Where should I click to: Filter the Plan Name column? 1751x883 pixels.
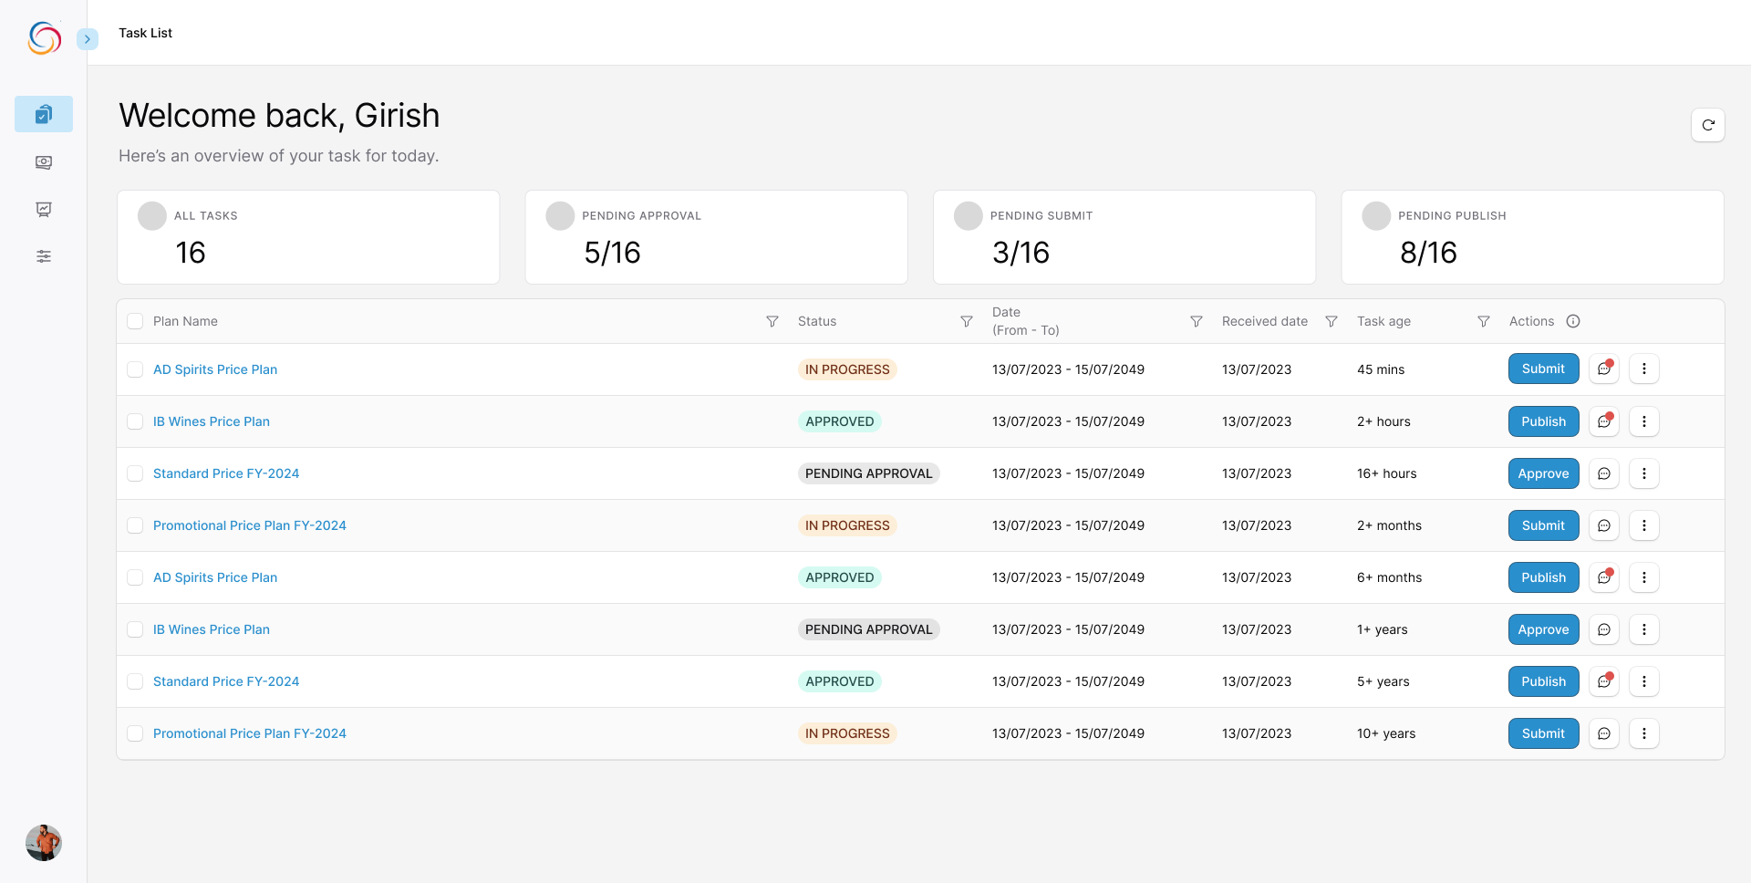click(x=772, y=321)
